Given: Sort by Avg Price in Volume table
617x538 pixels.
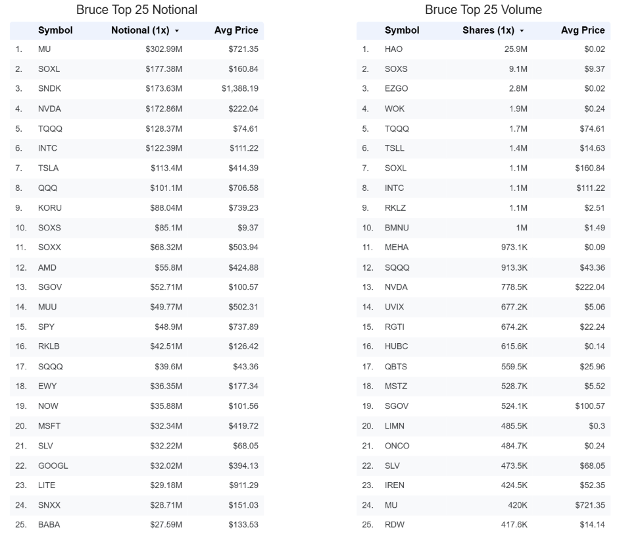Looking at the screenshot, I should point(583,30).
